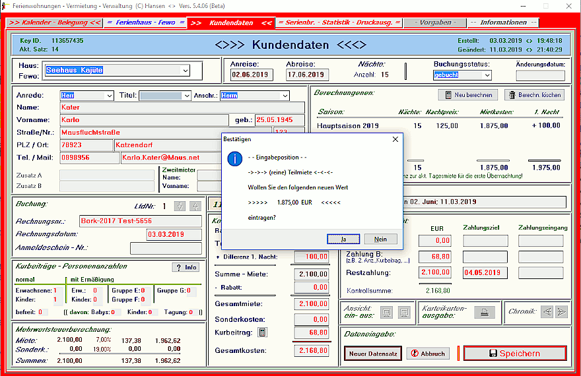The width and height of the screenshot is (581, 376).
Task: Go to next Chronik entry arrow
Action: [x=561, y=312]
